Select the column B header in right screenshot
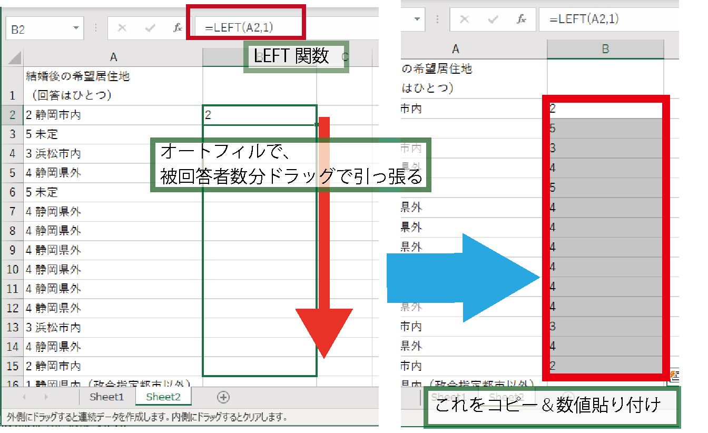The width and height of the screenshot is (708, 433). tap(605, 50)
